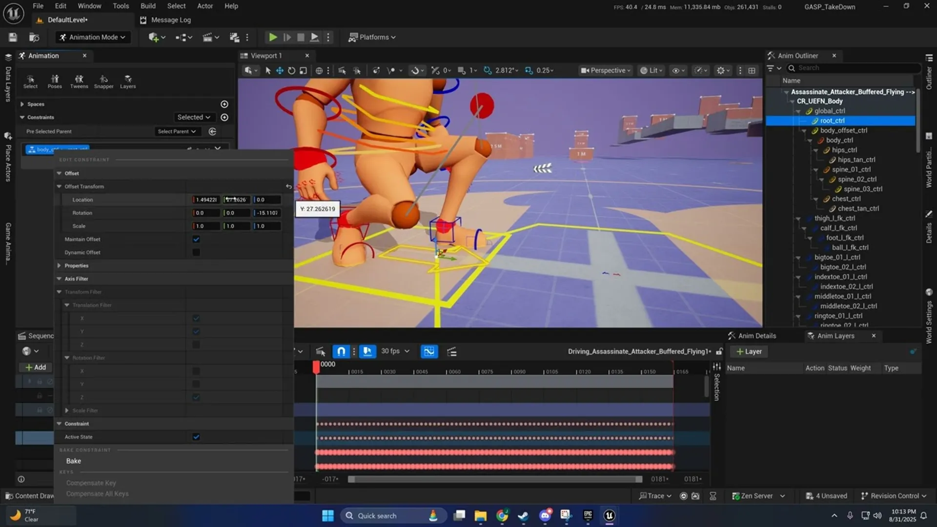The image size is (937, 527).
Task: Toggle the Active State checkbox
Action: pos(196,437)
